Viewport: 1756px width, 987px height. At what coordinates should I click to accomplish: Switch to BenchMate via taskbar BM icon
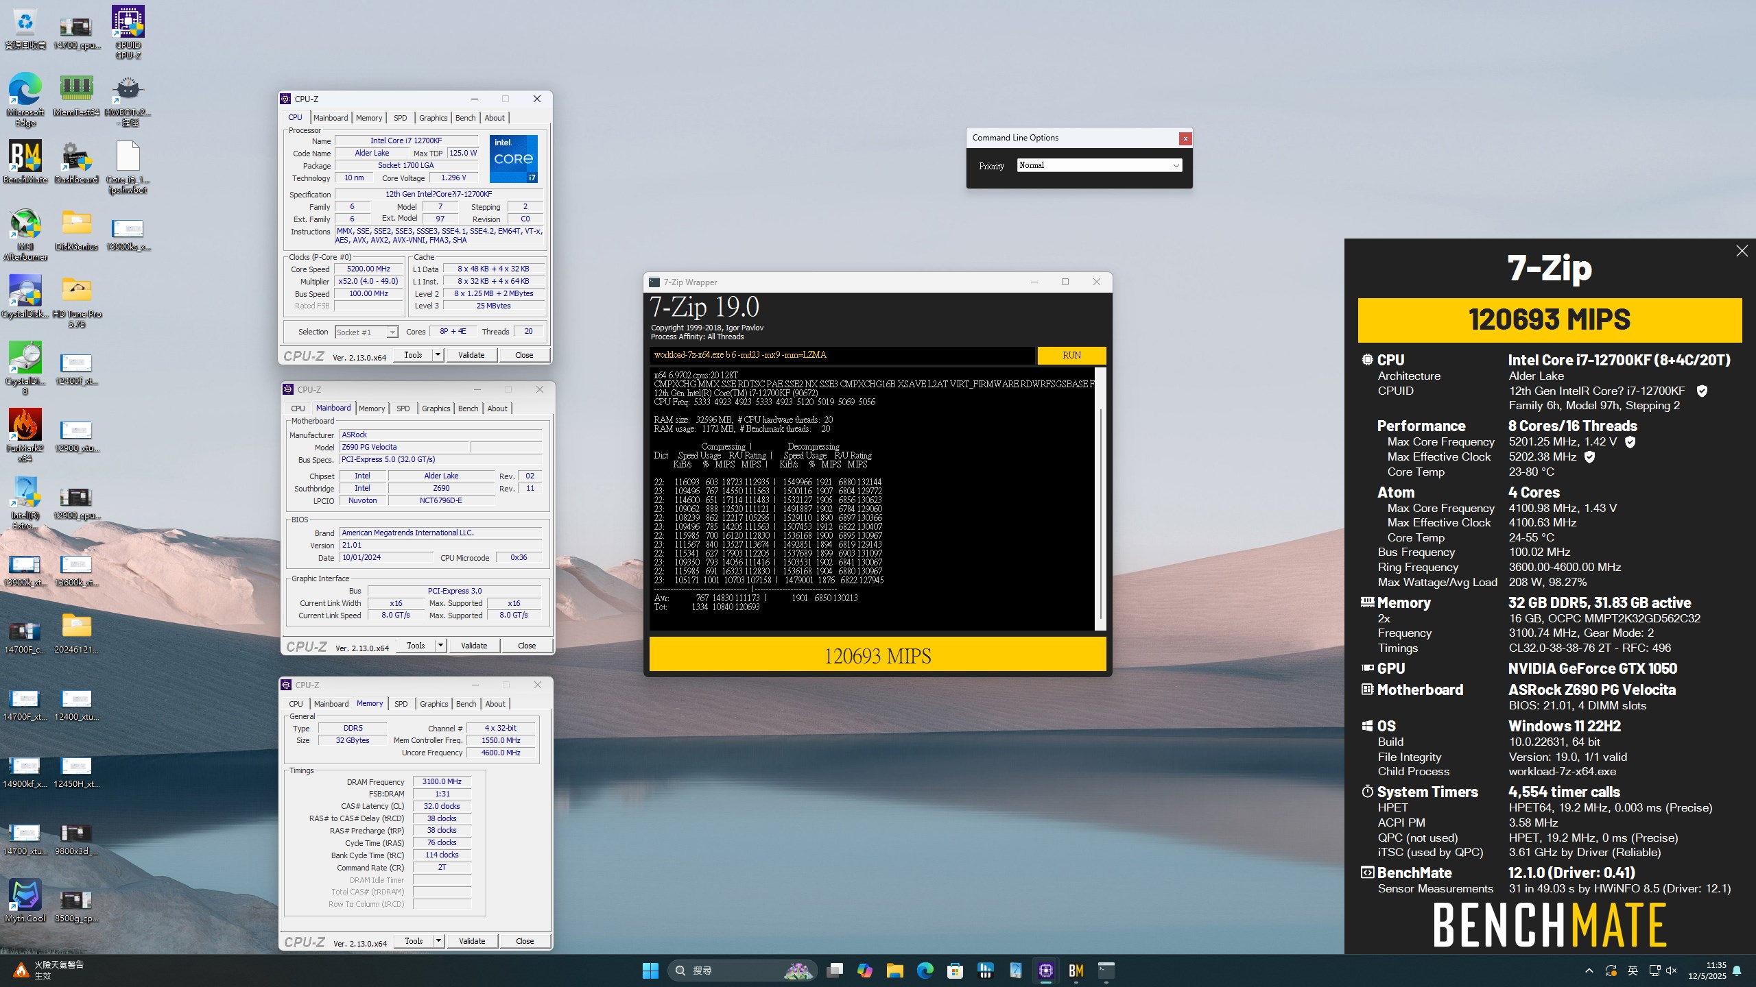pyautogui.click(x=1076, y=971)
